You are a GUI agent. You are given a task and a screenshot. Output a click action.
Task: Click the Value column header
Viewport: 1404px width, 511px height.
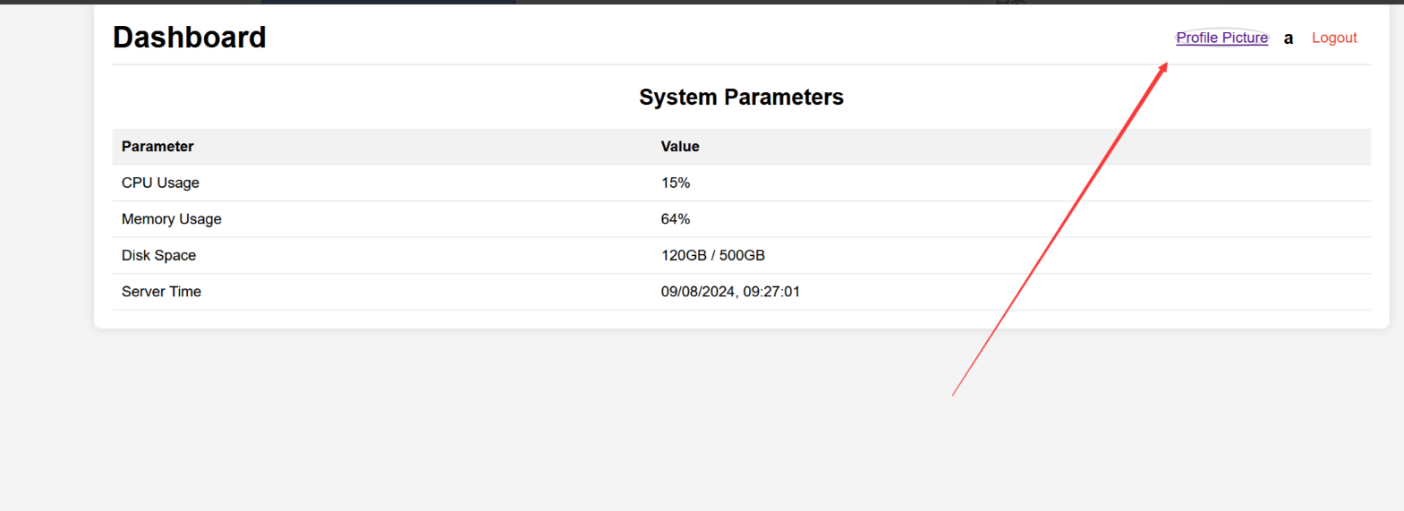(x=680, y=147)
